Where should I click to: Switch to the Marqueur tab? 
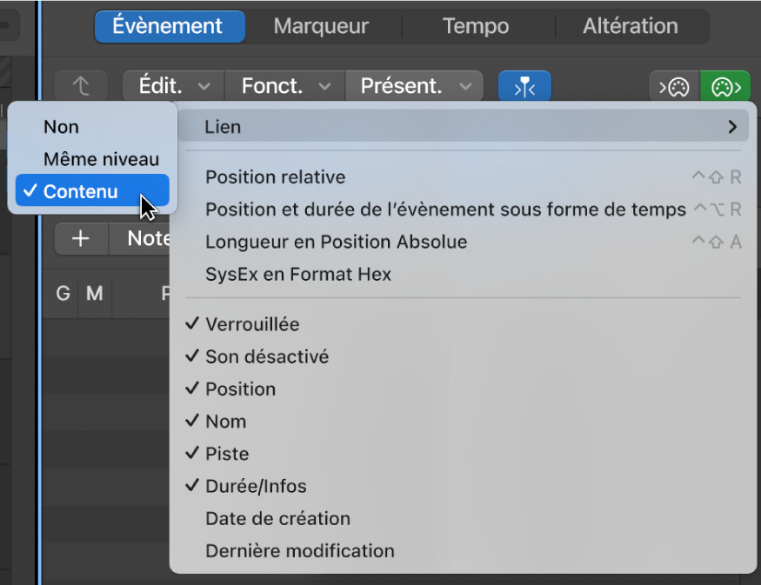(x=321, y=26)
